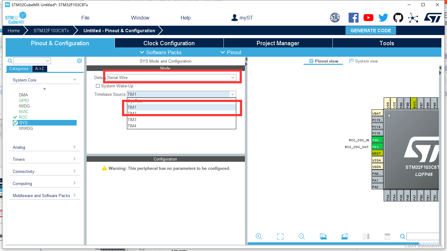The height and width of the screenshot is (251, 447).
Task: Rotate chip clockwise icon
Action: (323, 236)
